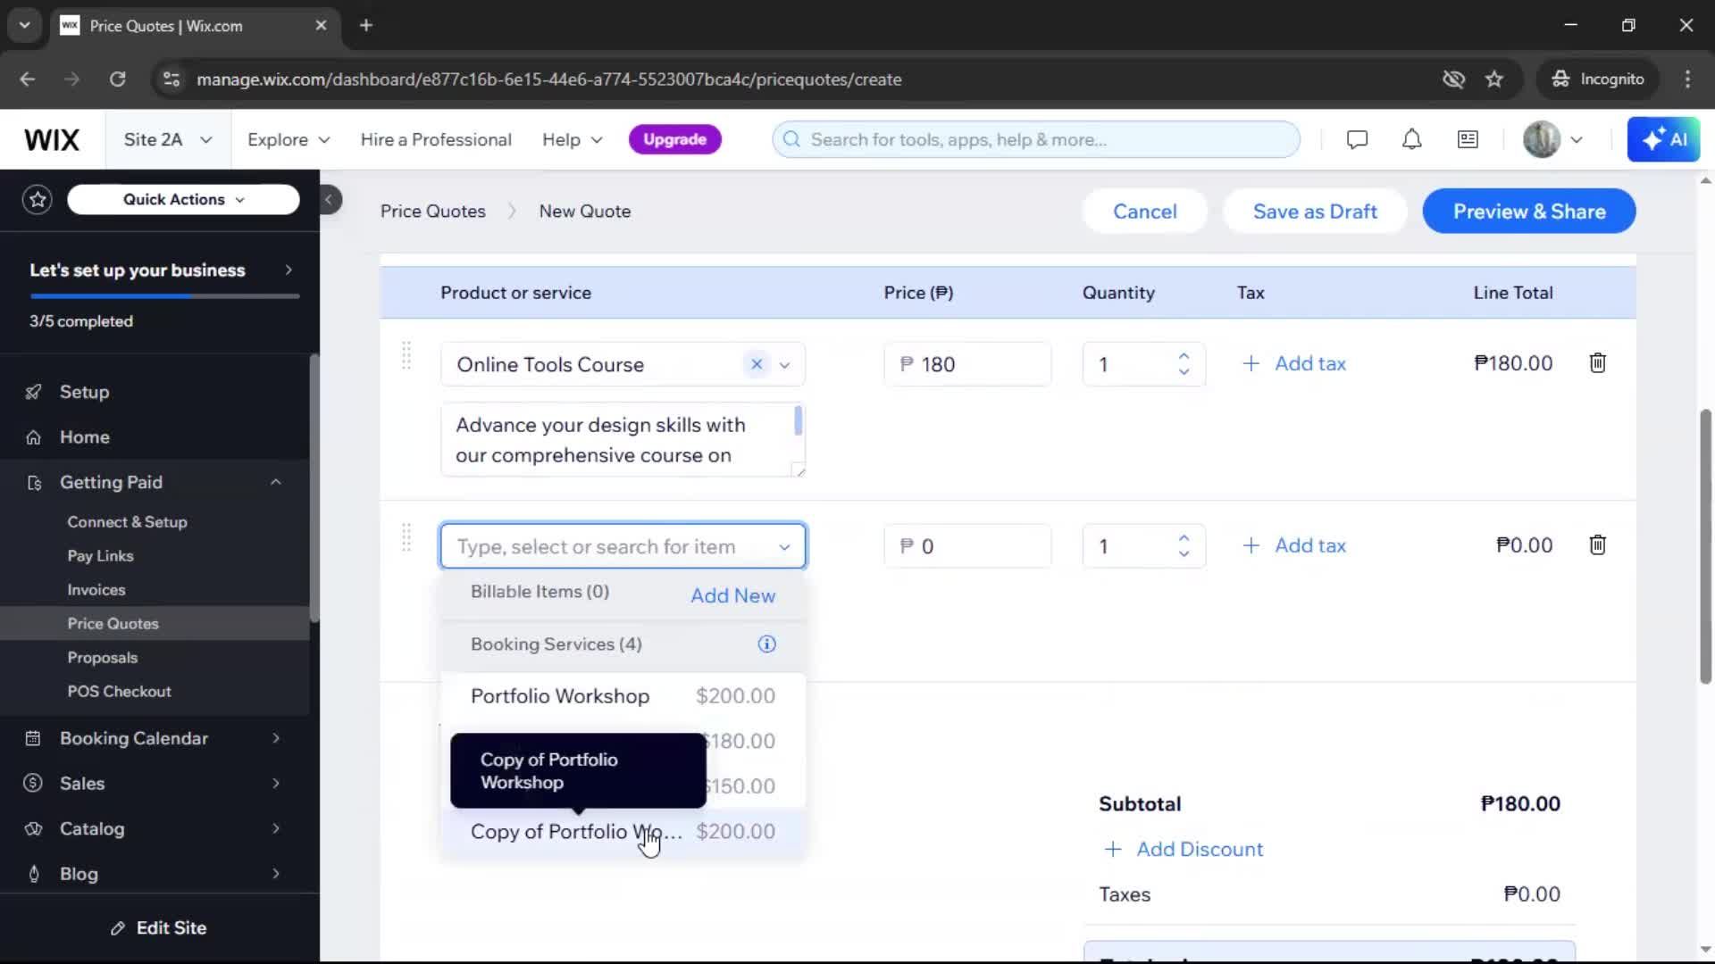Screen dimensions: 1715x964
Task: Open Invoices page
Action: 96,590
